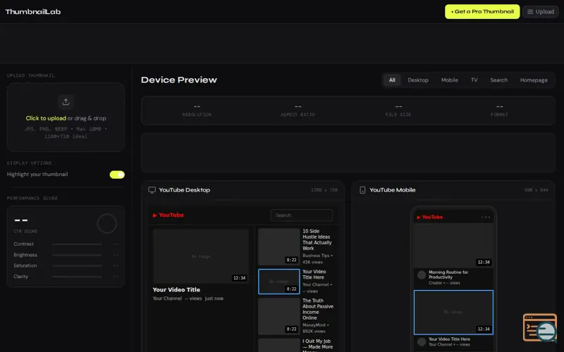Click the YouTube logo in desktop preview
Viewport: 564px width, 352px height.
pyautogui.click(x=168, y=215)
